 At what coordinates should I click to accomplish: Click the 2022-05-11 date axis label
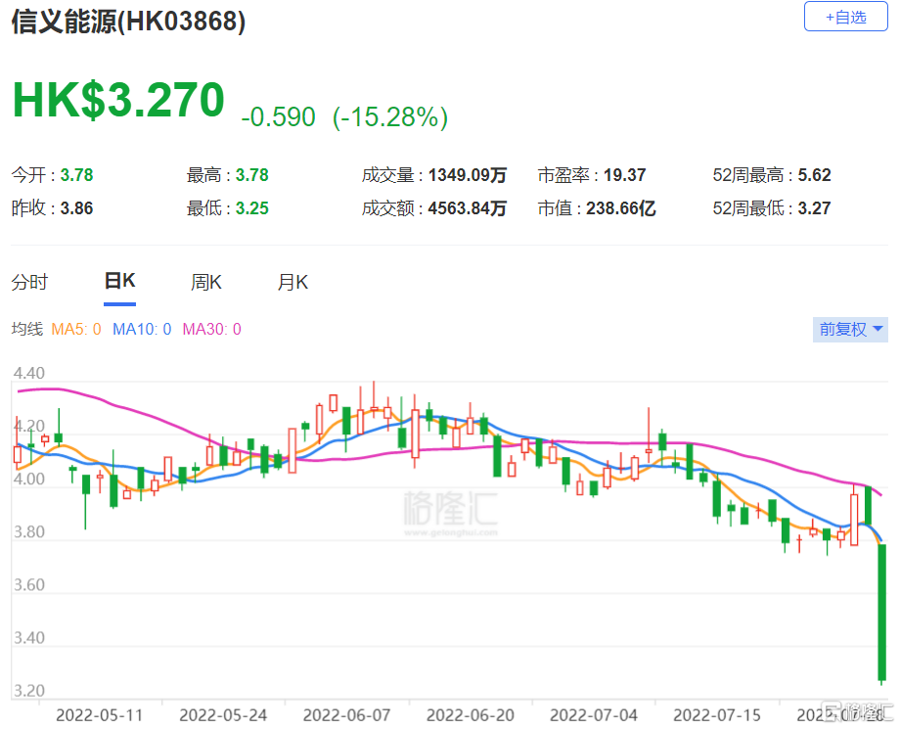tap(100, 715)
